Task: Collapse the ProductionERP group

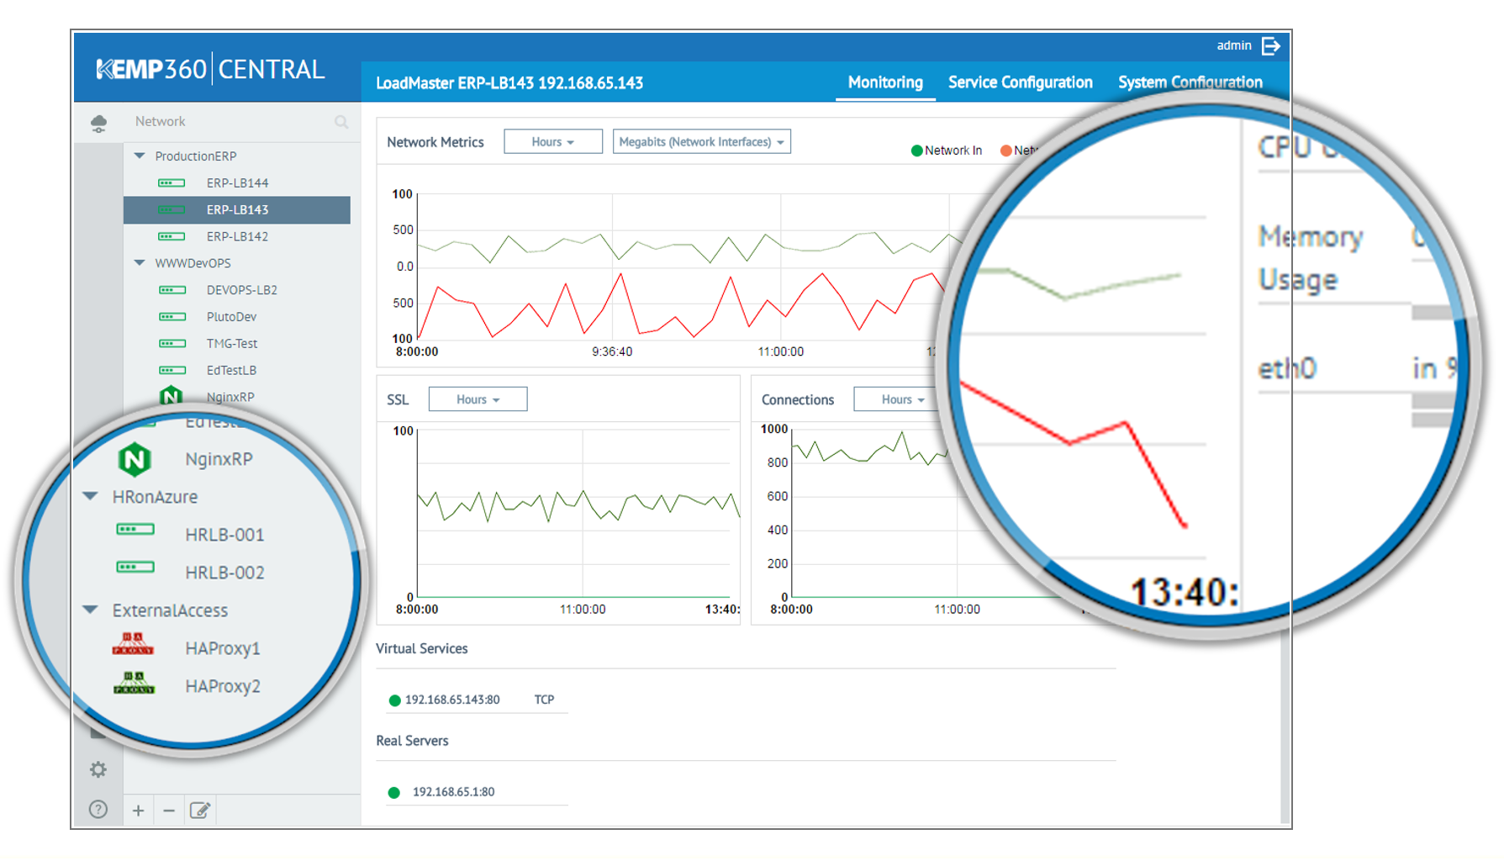Action: pyautogui.click(x=140, y=156)
